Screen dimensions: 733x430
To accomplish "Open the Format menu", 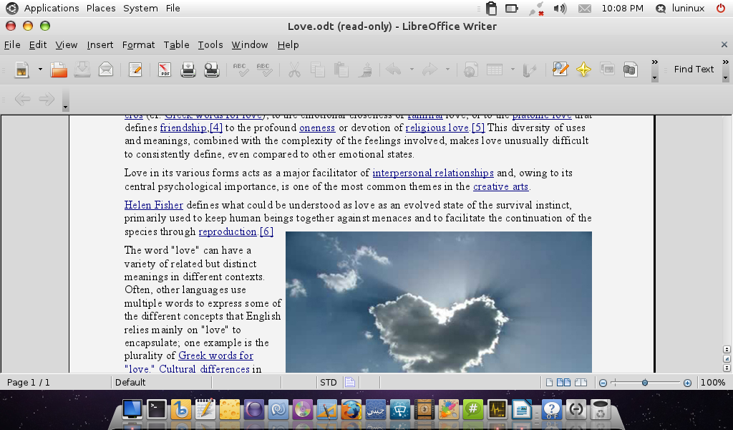I will pyautogui.click(x=138, y=44).
